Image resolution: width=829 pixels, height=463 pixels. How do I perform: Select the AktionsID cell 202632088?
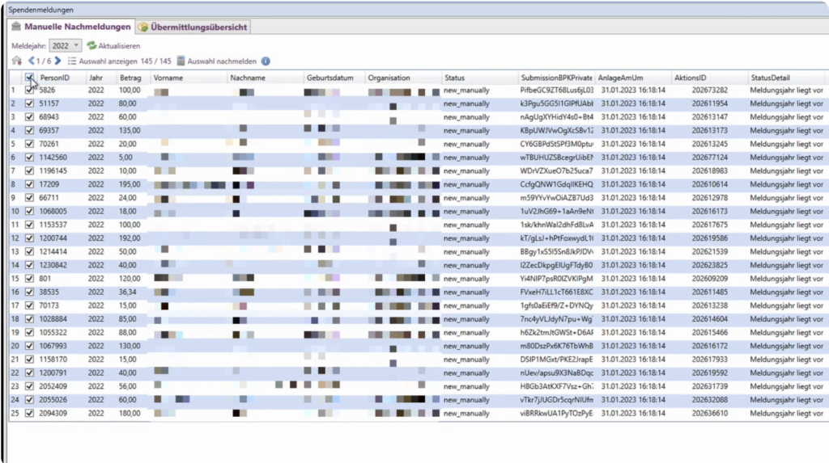pos(709,400)
